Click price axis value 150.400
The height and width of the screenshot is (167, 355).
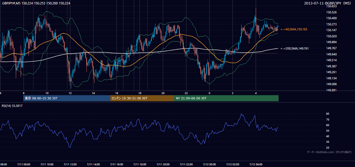pos(331,18)
